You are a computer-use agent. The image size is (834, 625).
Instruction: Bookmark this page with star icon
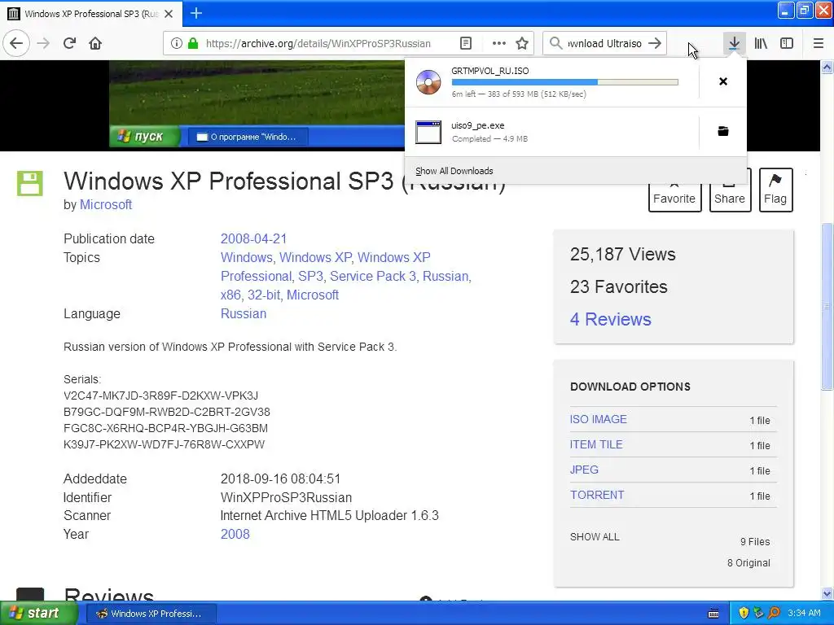tap(522, 44)
